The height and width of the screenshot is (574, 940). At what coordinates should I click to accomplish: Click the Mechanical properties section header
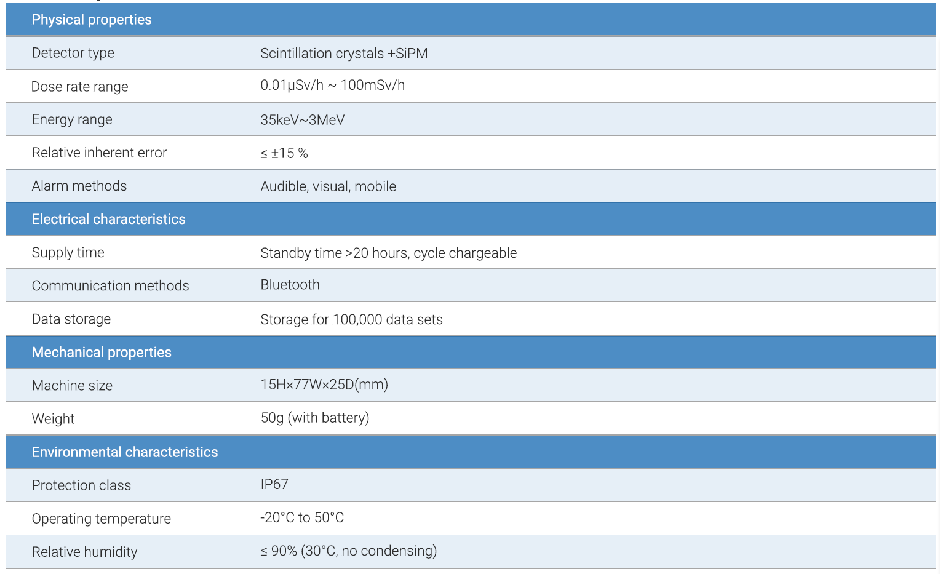click(102, 353)
